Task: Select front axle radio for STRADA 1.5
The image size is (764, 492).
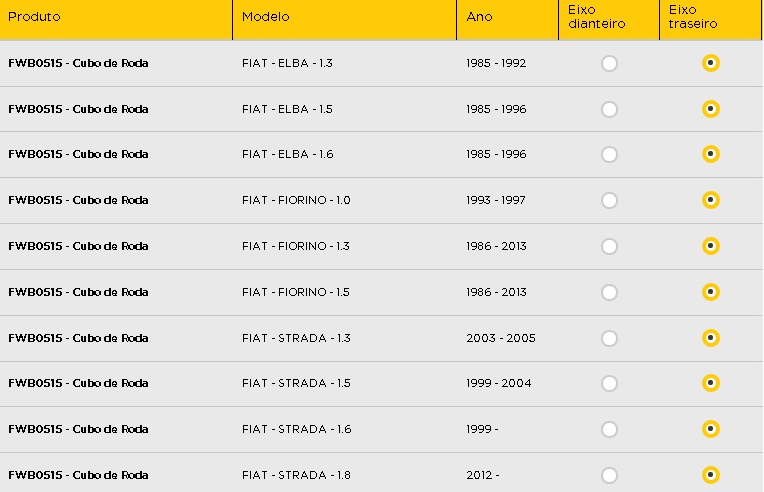Action: tap(609, 383)
